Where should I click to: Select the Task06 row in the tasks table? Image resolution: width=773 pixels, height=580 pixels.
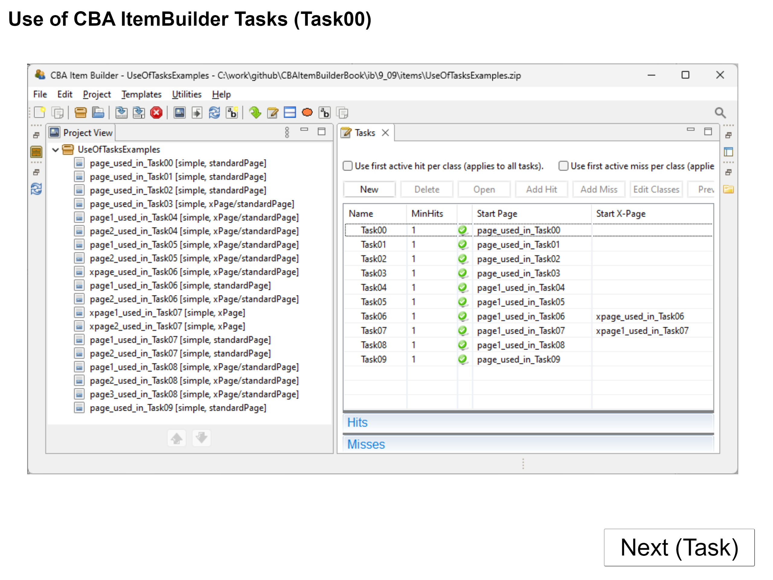374,316
